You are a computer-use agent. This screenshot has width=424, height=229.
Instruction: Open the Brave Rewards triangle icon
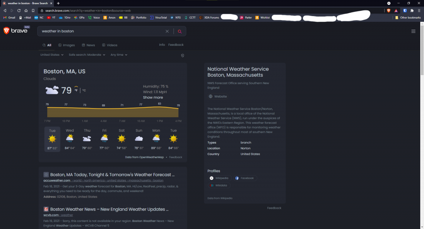click(x=396, y=10)
